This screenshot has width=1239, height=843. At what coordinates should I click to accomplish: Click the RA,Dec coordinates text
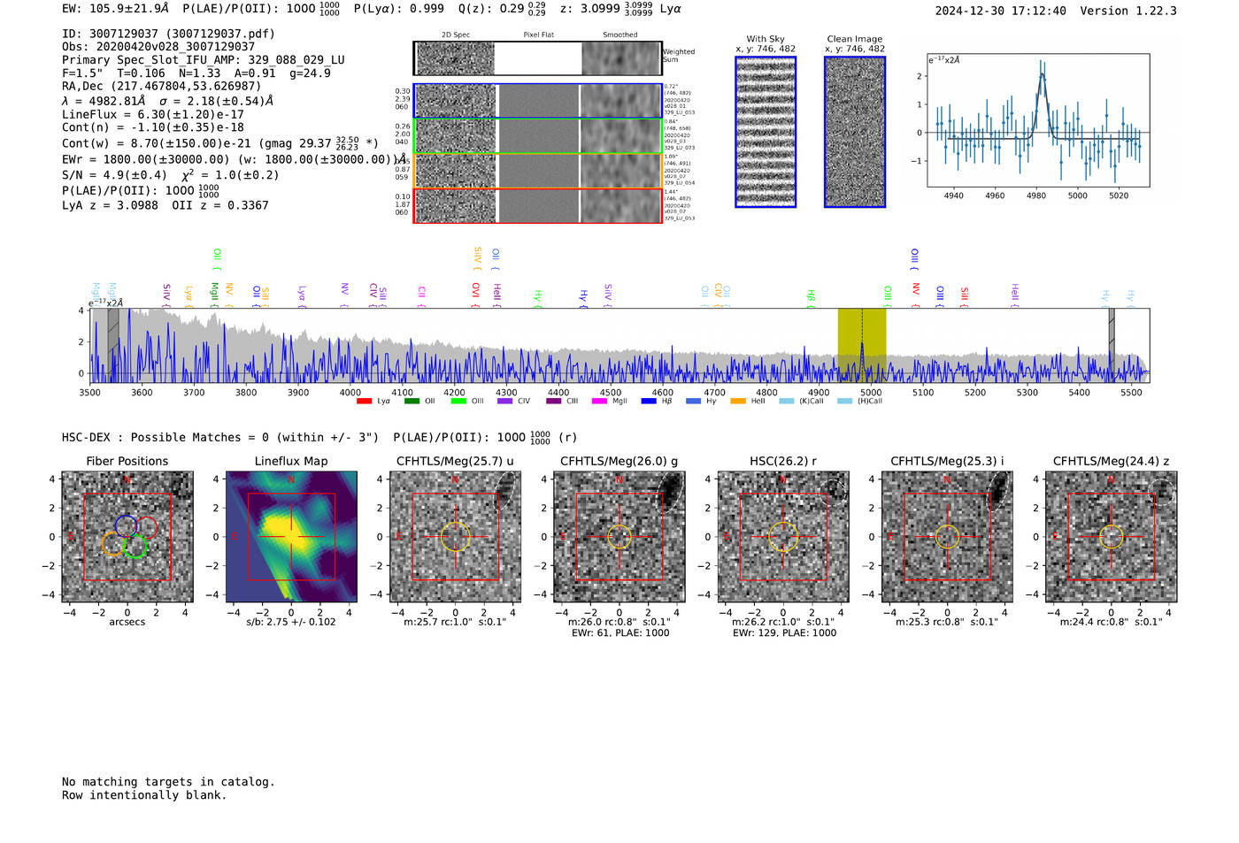[161, 86]
